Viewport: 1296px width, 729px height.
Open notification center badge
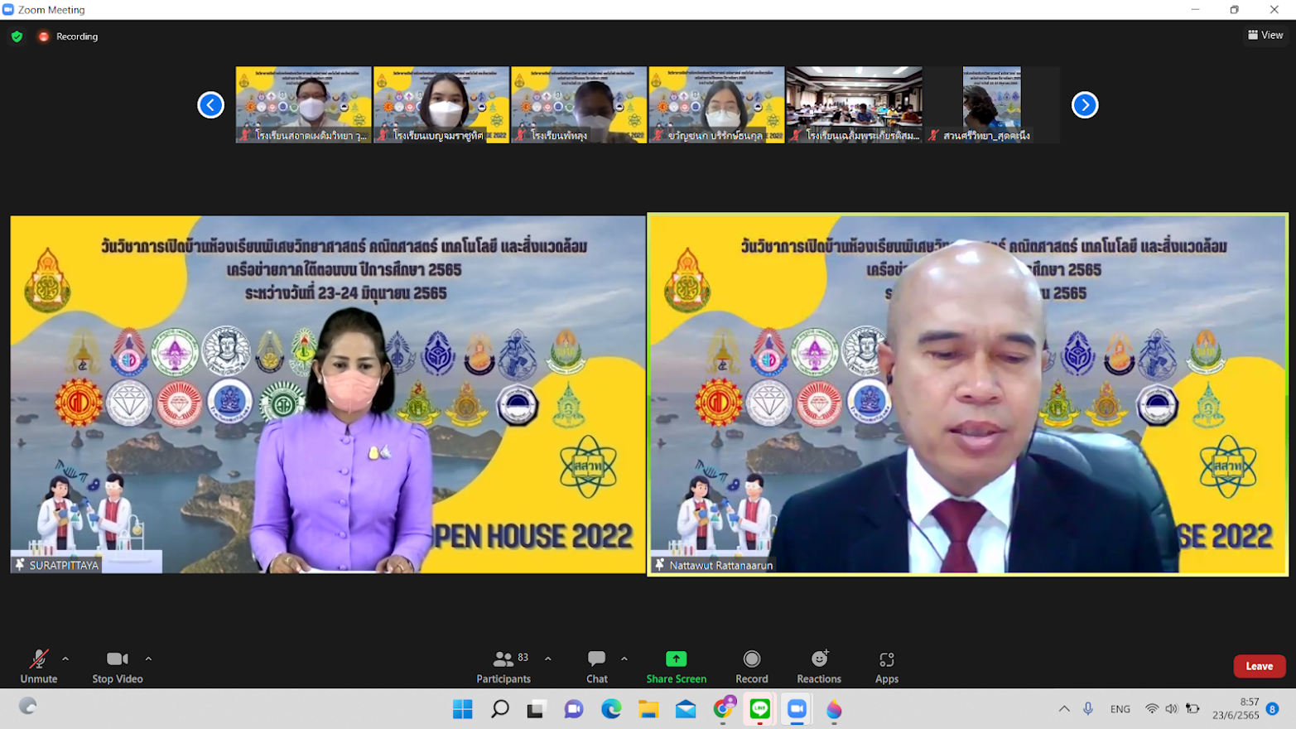[x=1273, y=709]
